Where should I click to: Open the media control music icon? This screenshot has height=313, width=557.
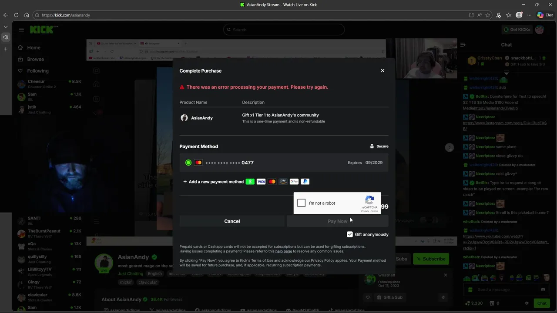(498, 15)
